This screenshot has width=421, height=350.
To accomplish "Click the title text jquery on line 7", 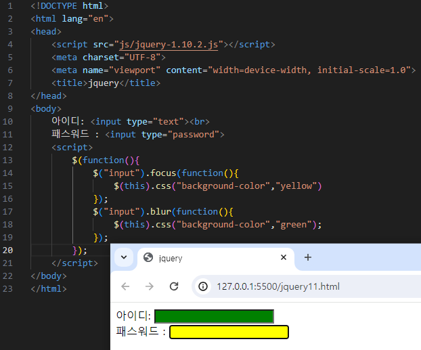I will point(104,83).
